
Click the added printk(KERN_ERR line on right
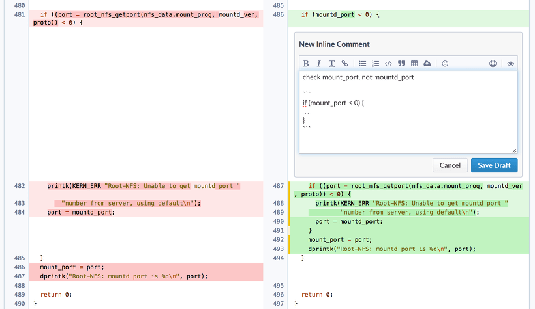pos(412,203)
